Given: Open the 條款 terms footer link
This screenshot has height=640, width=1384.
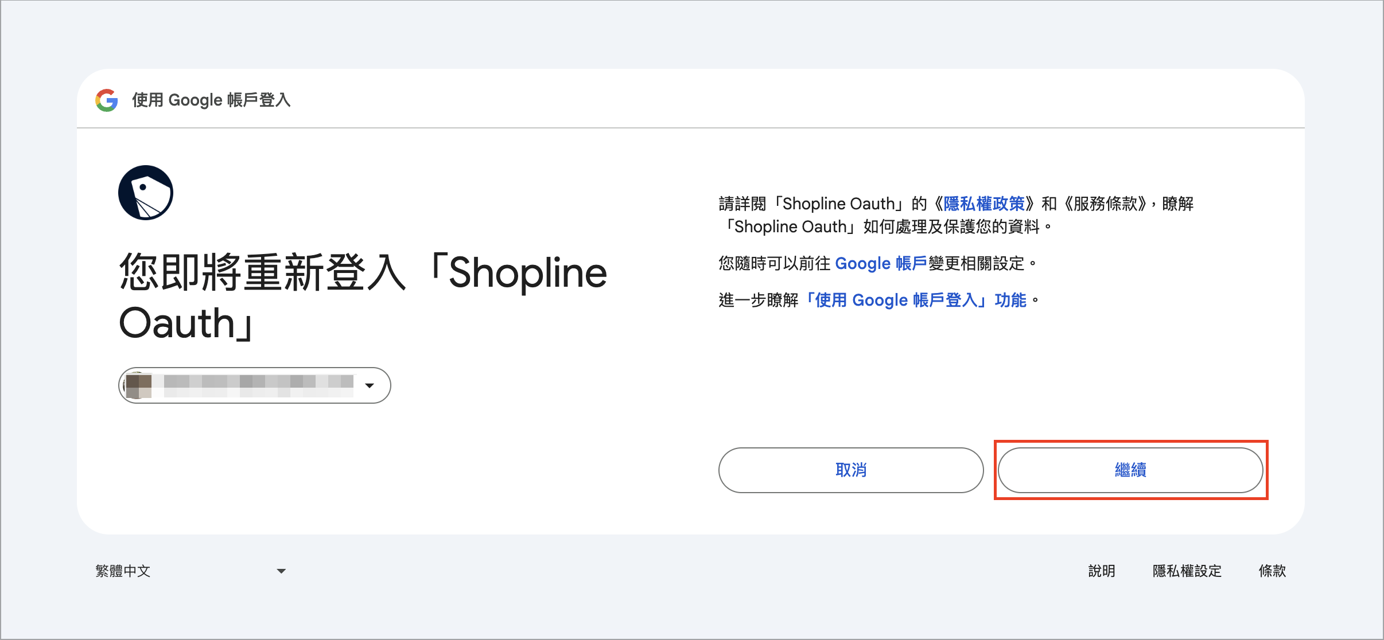Looking at the screenshot, I should tap(1272, 571).
